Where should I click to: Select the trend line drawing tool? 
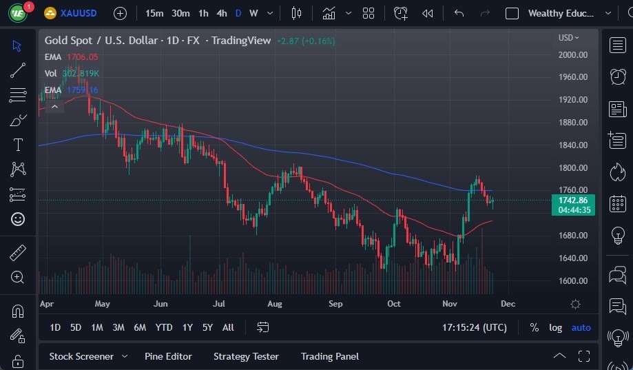tap(18, 70)
